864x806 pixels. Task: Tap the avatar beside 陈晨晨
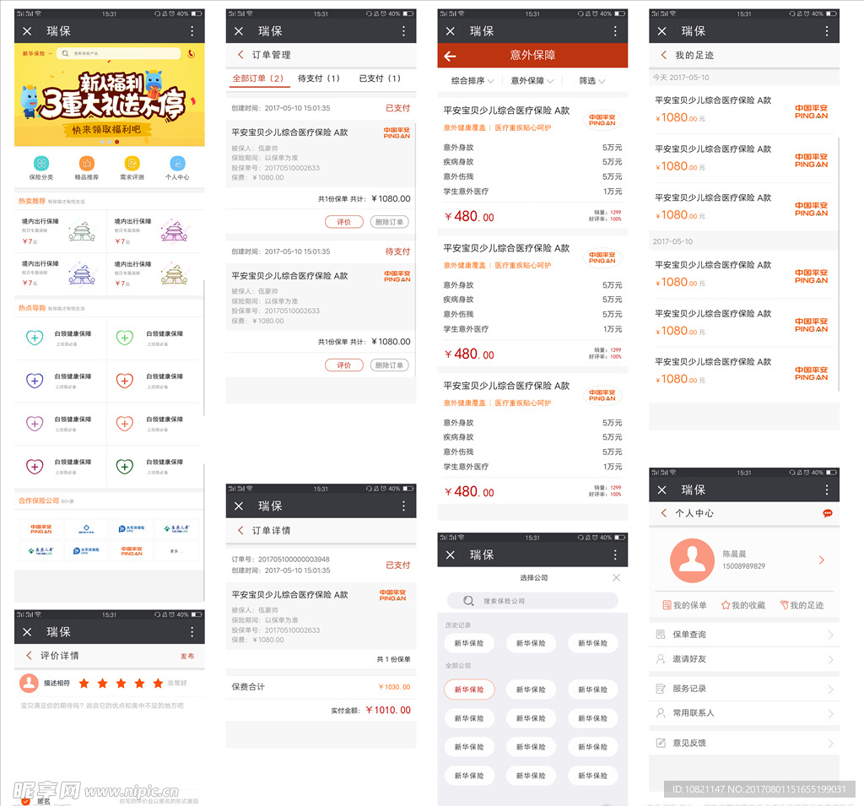[692, 560]
